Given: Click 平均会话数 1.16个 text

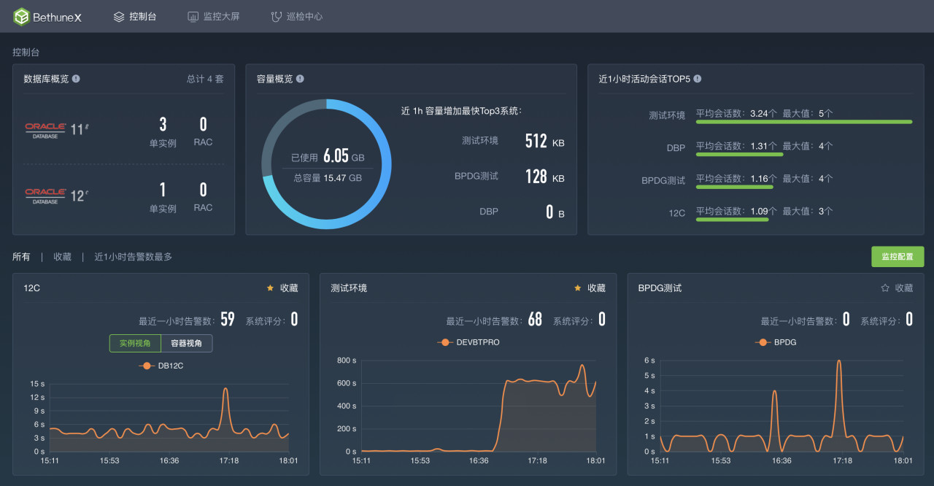Looking at the screenshot, I should click(x=736, y=178).
